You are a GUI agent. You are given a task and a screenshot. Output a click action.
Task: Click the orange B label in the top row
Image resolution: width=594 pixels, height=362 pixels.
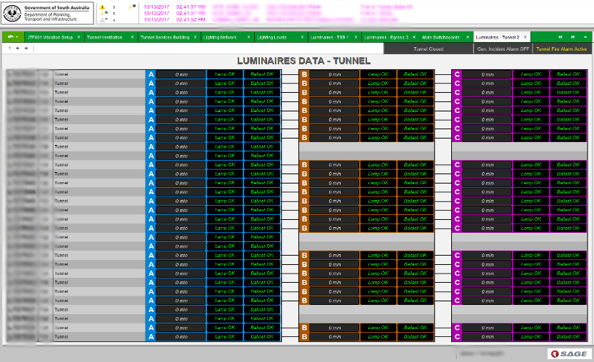(304, 74)
